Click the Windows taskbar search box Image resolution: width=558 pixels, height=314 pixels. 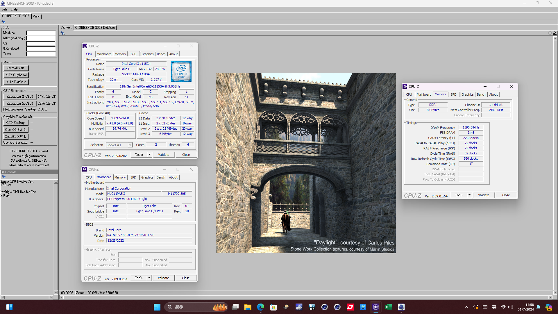point(196,307)
